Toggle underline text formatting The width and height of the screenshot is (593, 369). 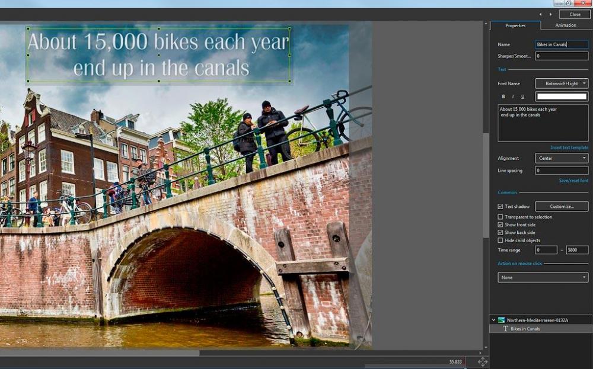pos(522,97)
